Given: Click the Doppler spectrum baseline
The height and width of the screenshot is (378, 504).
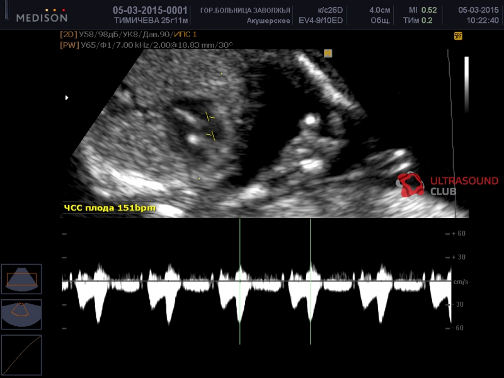Looking at the screenshot, I should (x=256, y=281).
